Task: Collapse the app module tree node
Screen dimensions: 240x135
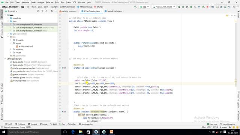Action: tap(5, 15)
